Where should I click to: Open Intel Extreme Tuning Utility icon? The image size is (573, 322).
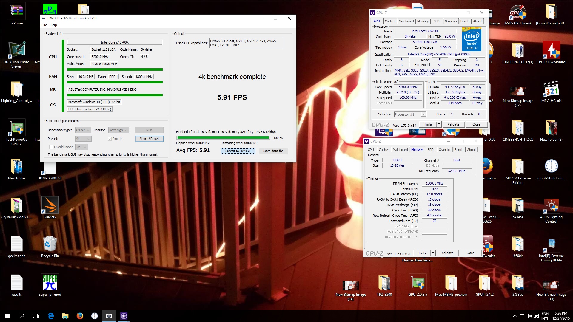coord(551,248)
